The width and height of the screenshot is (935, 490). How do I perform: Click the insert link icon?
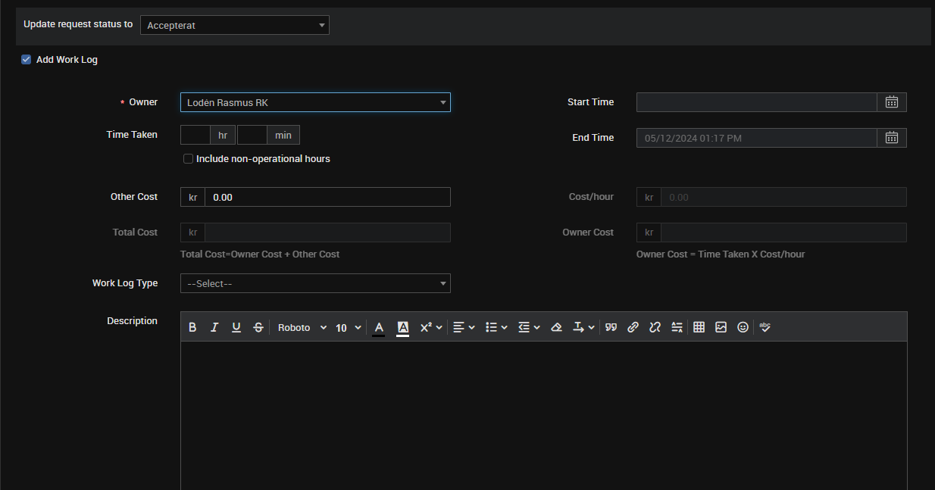point(633,327)
